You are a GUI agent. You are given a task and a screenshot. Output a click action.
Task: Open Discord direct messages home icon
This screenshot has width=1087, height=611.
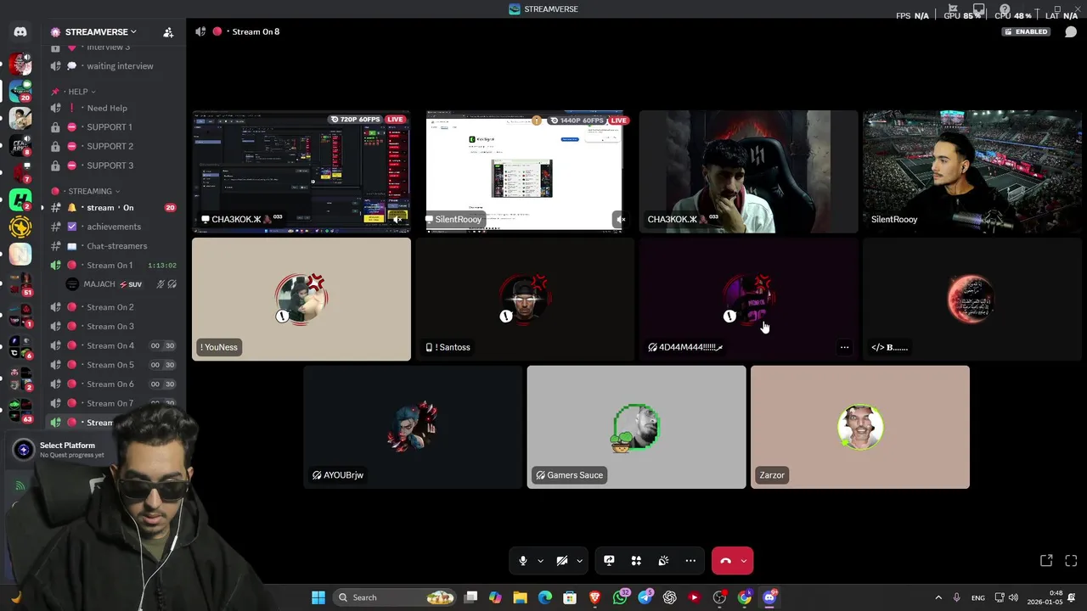[x=20, y=32]
